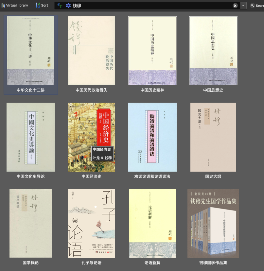The width and height of the screenshot is (264, 271).
Task: Click the Sort button
Action: coord(42,5)
